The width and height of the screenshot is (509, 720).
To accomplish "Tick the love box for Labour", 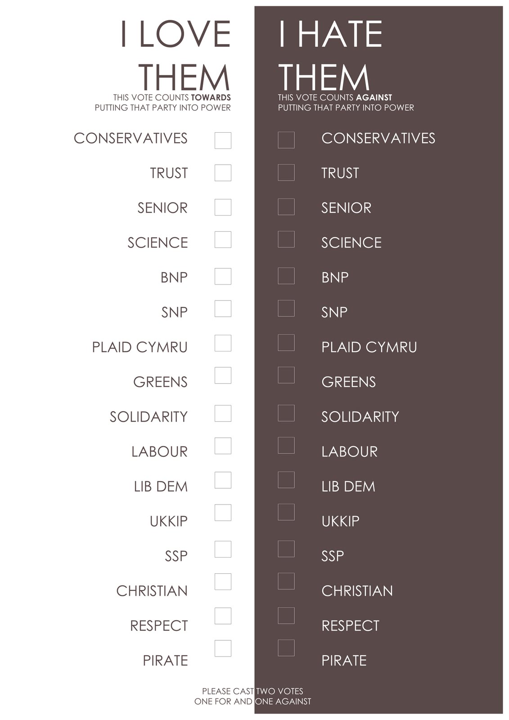I will (223, 446).
